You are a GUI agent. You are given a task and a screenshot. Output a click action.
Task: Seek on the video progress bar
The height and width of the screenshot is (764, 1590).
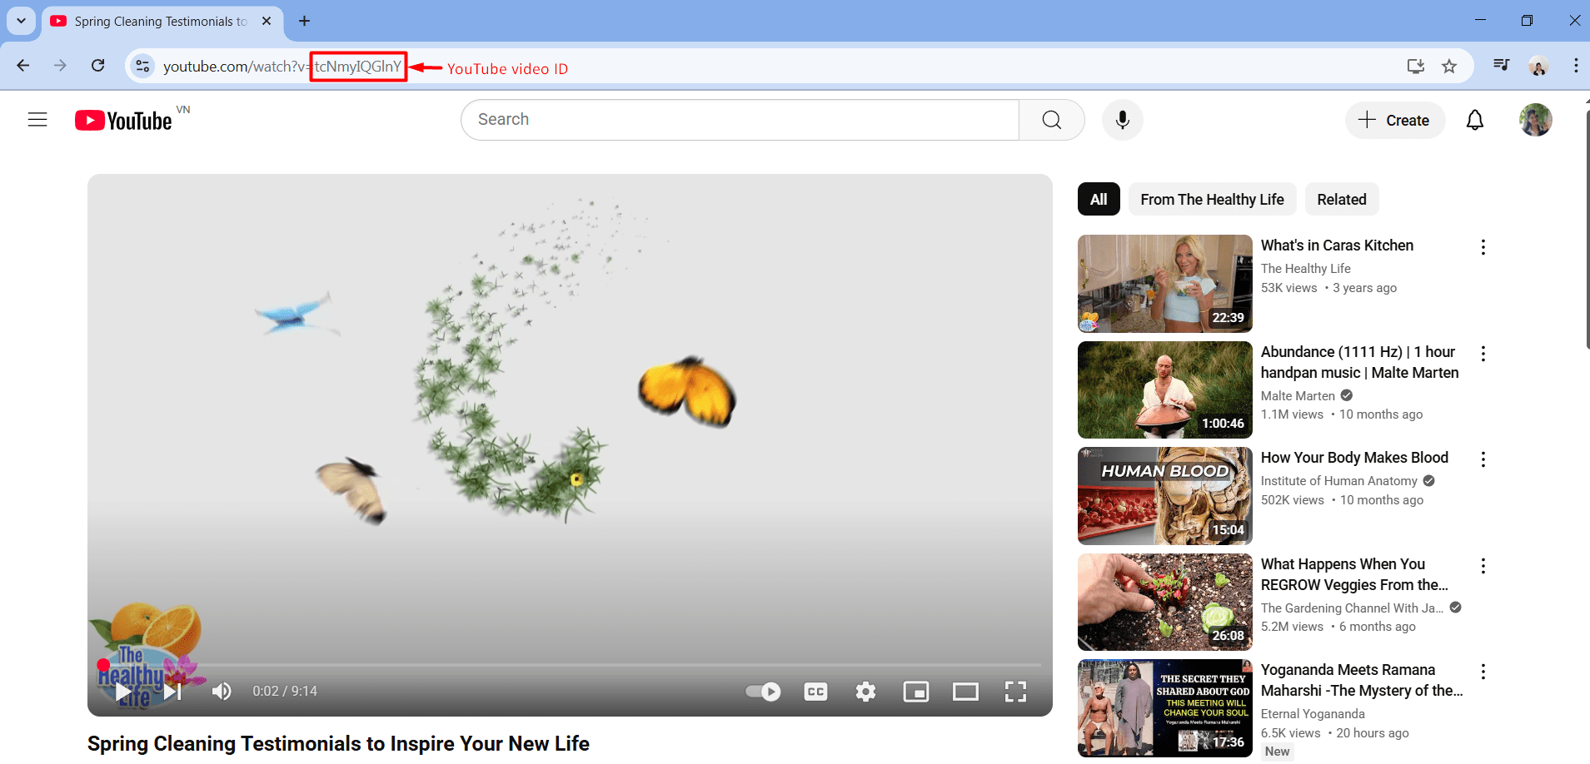pyautogui.click(x=570, y=665)
